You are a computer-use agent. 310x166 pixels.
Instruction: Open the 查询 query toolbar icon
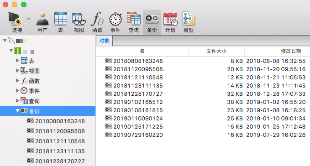tap(134, 18)
